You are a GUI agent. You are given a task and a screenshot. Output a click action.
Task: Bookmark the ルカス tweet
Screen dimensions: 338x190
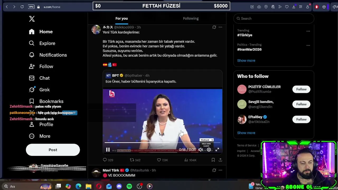click(213, 160)
